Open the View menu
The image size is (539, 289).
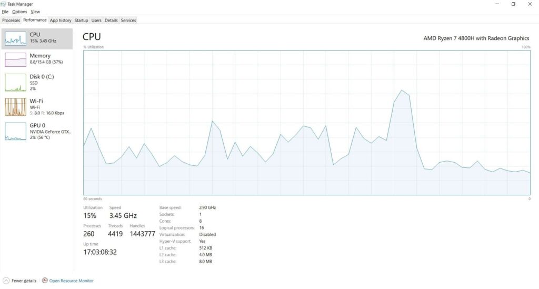tap(35, 12)
